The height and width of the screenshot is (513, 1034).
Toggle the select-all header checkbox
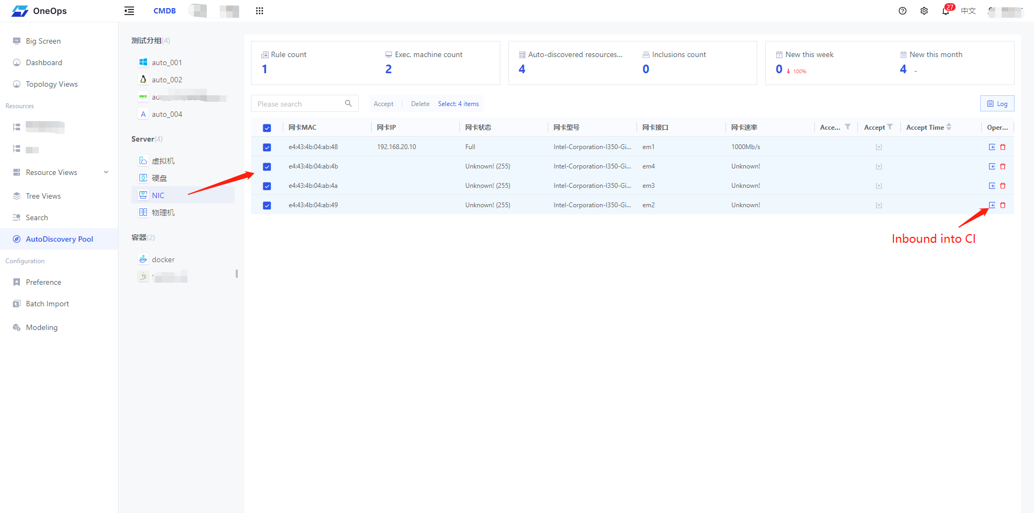coord(267,128)
